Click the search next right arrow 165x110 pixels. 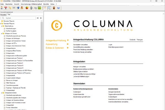pos(41,18)
